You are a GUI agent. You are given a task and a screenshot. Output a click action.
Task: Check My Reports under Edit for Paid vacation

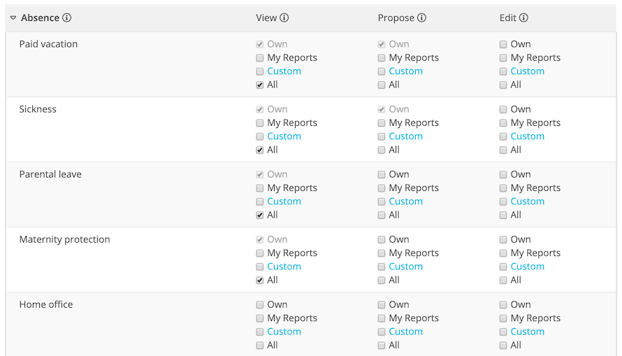pyautogui.click(x=503, y=58)
